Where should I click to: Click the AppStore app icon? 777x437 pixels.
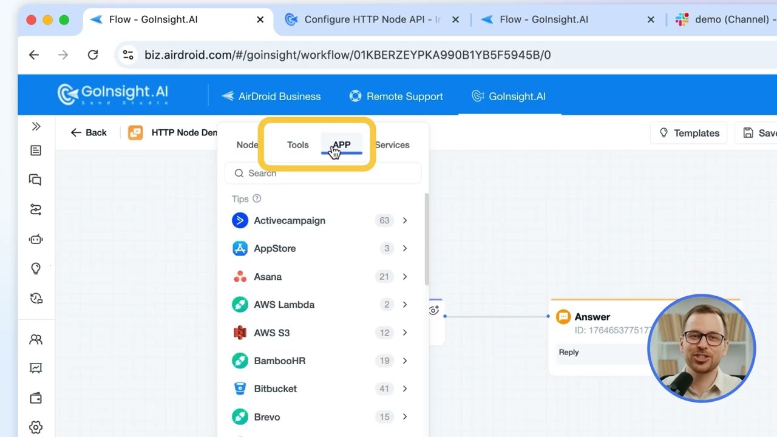click(x=240, y=248)
